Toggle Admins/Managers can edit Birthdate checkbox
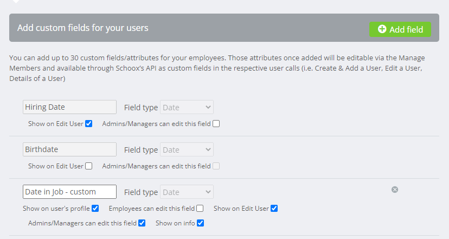This screenshot has width=449, height=239. click(216, 166)
